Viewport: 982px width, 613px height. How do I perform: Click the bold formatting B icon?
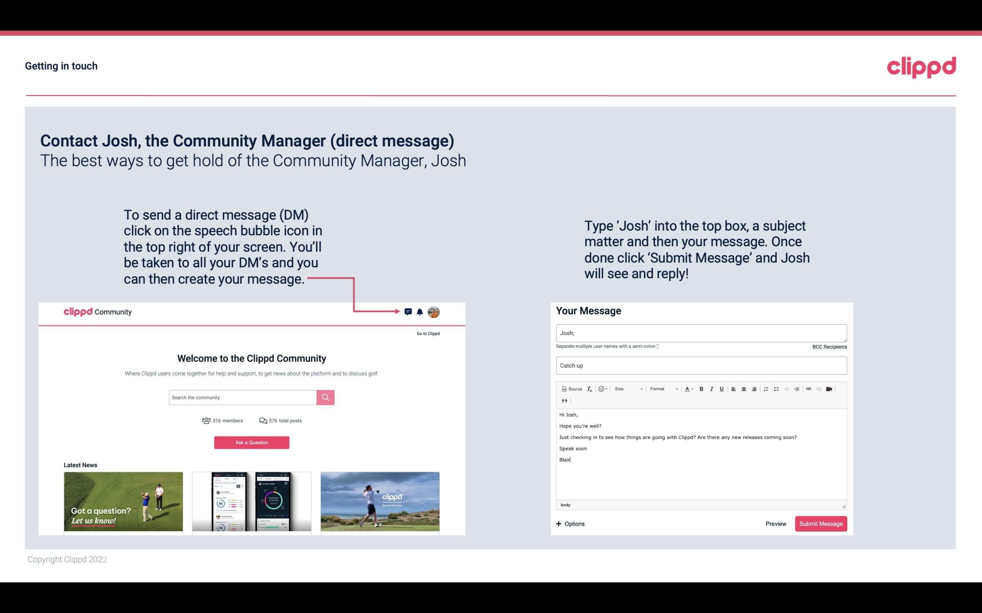coord(701,388)
